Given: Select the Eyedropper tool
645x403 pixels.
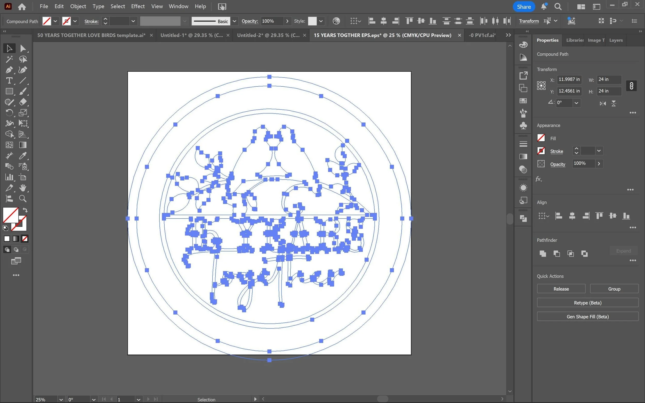Looking at the screenshot, I should [x=23, y=156].
